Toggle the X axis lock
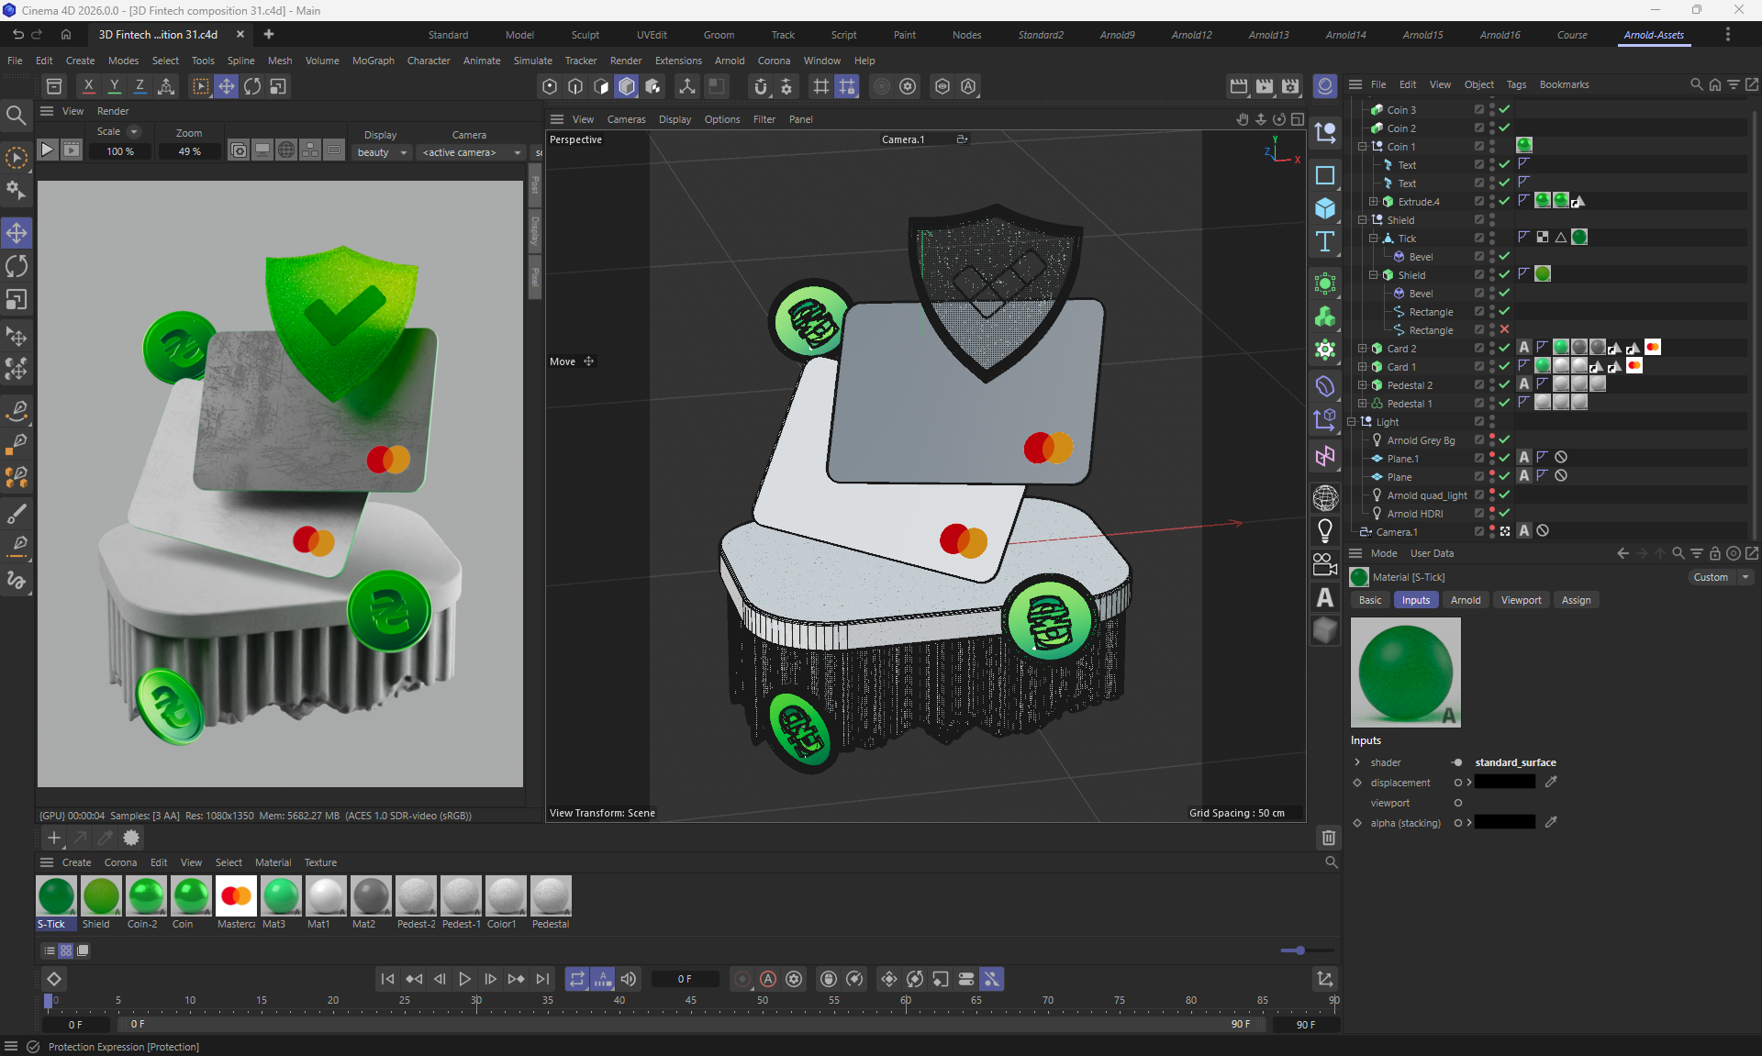This screenshot has width=1762, height=1056. click(x=88, y=85)
